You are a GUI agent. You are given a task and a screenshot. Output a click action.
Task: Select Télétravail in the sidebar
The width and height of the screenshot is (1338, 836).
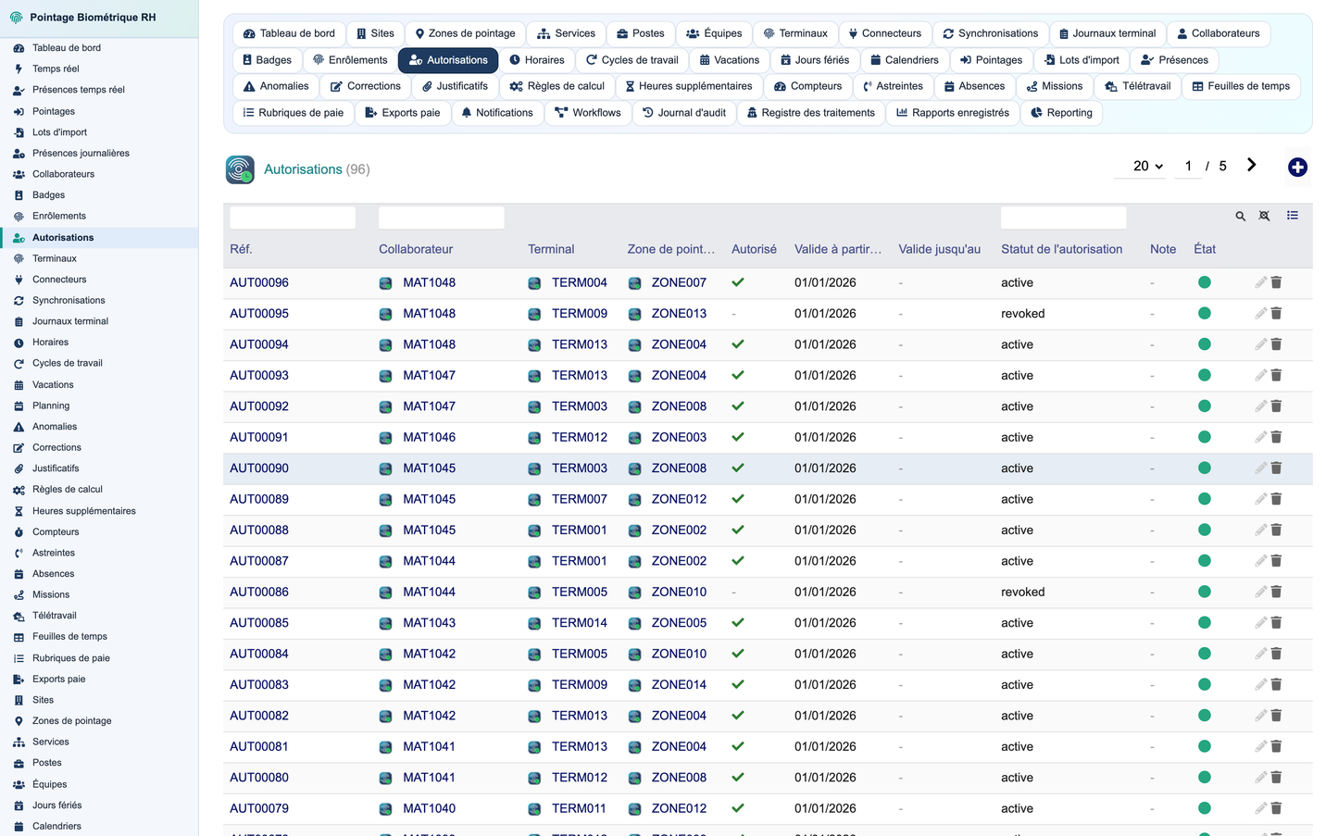[x=54, y=616]
